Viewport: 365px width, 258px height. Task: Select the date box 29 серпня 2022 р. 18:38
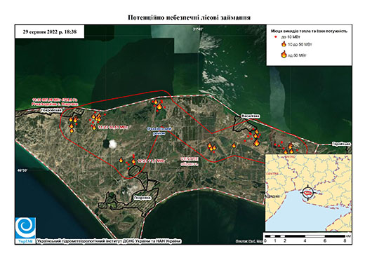pyautogui.click(x=50, y=32)
